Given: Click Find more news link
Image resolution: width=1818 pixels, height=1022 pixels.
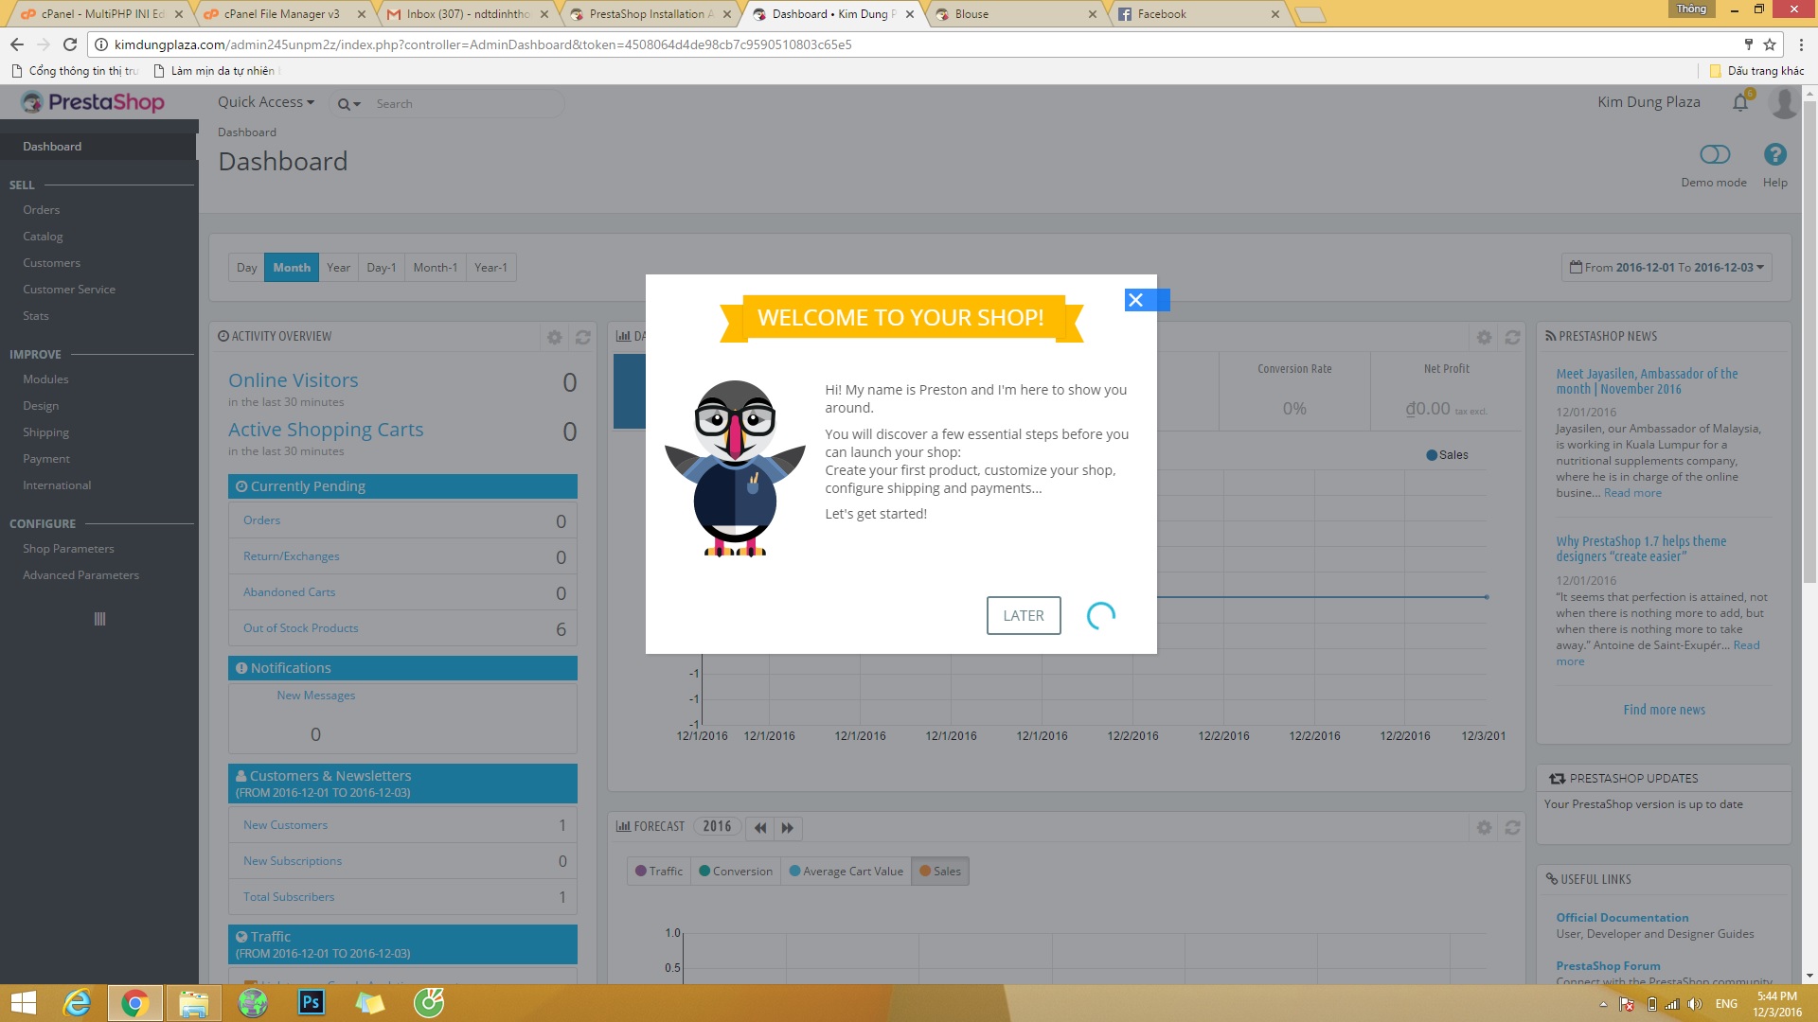Looking at the screenshot, I should click(1664, 710).
